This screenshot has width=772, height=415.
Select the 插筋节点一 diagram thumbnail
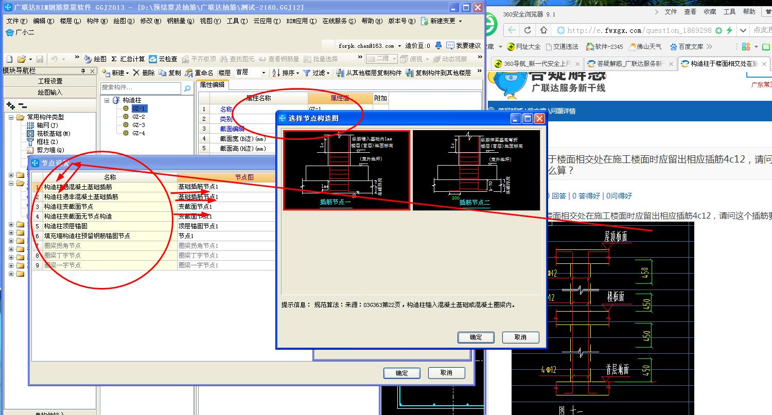point(347,170)
